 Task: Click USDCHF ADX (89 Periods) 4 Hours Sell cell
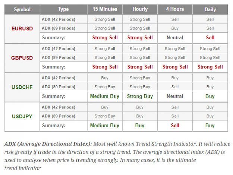point(175,87)
